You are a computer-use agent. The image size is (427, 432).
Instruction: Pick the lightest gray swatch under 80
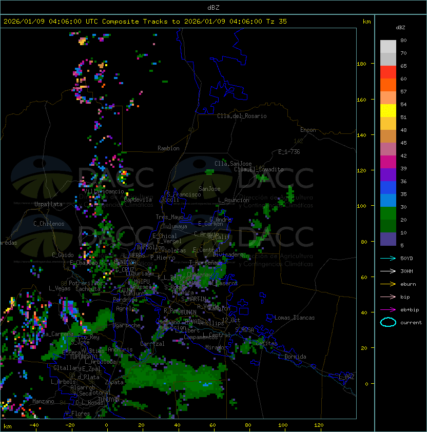point(388,47)
